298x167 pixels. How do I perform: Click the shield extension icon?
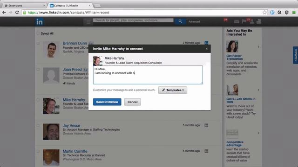[287, 13]
